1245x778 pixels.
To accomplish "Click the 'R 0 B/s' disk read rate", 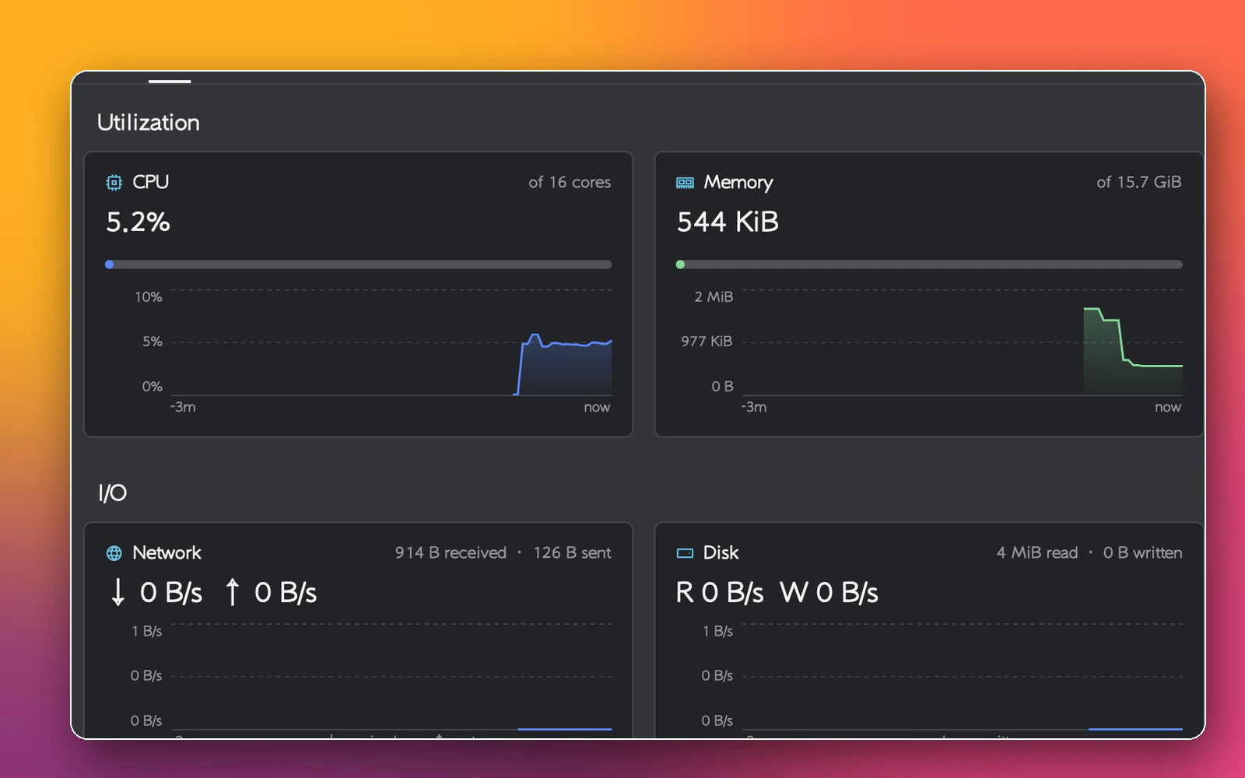I will [720, 593].
